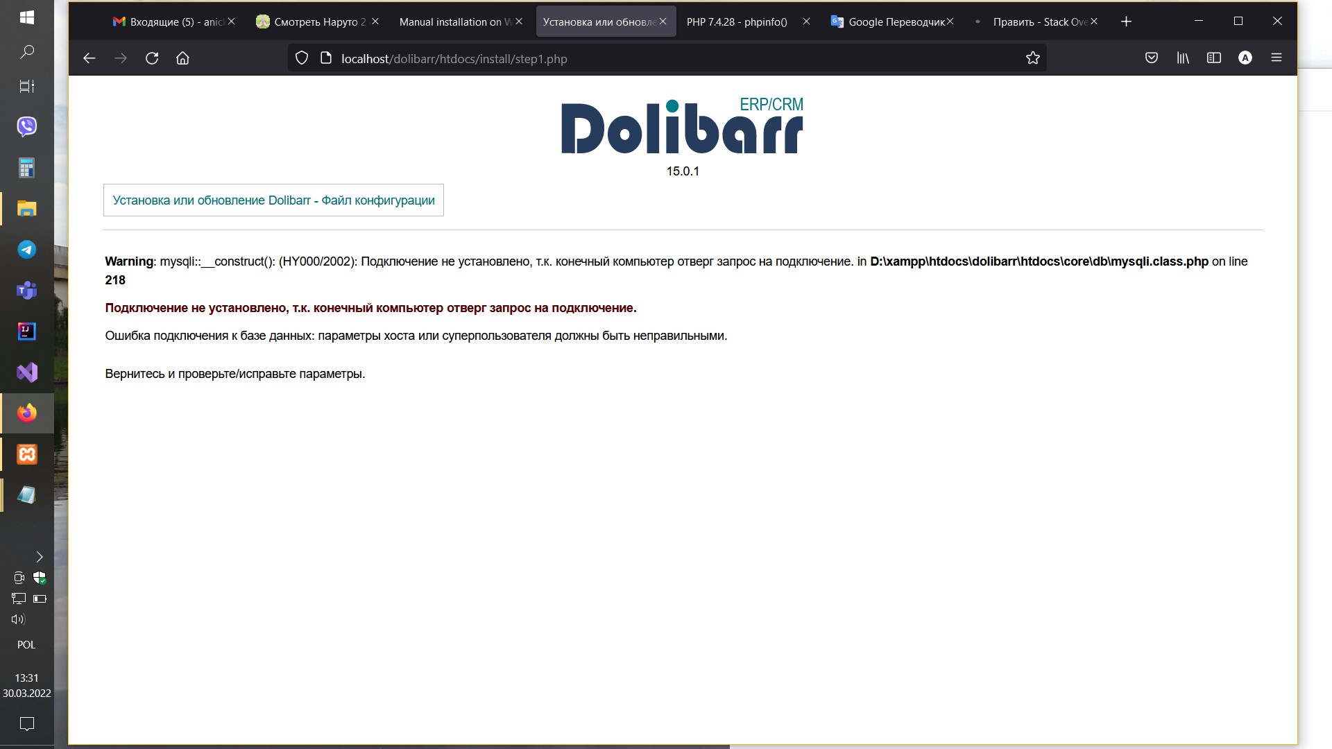Open the Firefox application menu
1332x749 pixels.
(x=1276, y=58)
